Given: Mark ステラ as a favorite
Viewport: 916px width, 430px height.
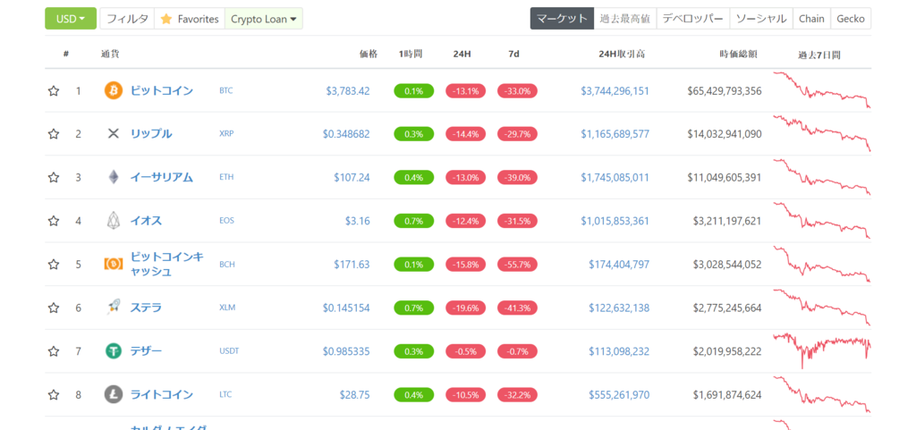Looking at the screenshot, I should coord(53,308).
